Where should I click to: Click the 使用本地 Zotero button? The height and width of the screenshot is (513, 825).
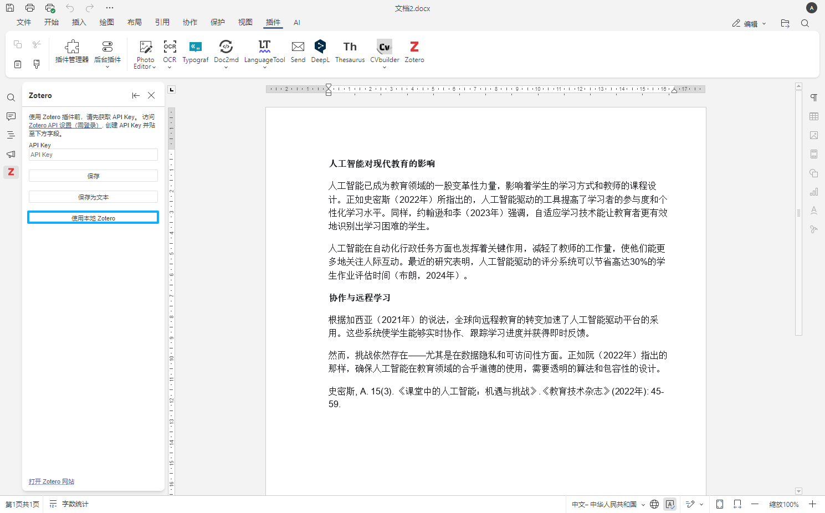coord(93,217)
